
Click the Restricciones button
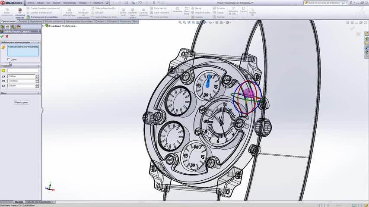coord(22,103)
